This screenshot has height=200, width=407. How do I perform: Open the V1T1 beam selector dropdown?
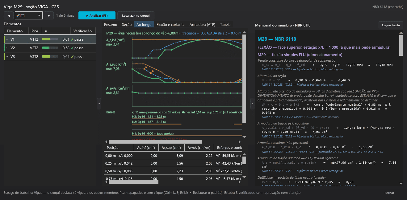tap(29, 15)
